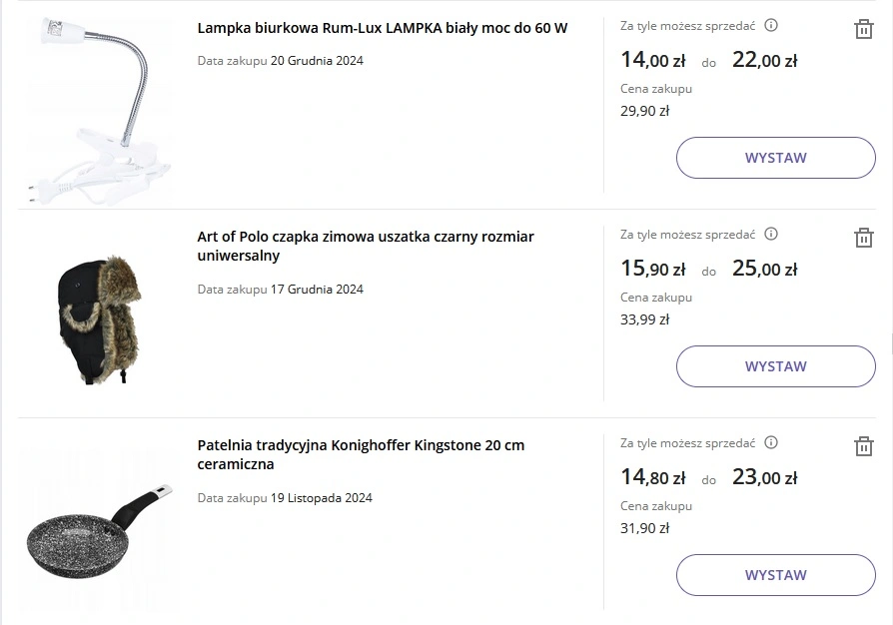Click trash icon for Konighoffer frying pan
Viewport: 893px width, 625px height.
click(x=864, y=446)
